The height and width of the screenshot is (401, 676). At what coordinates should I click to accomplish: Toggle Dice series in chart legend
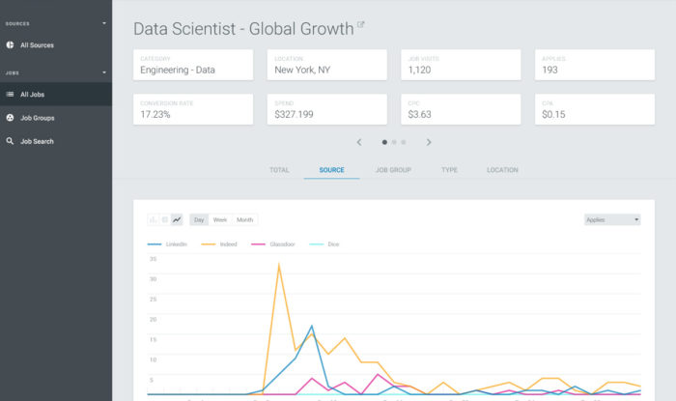coord(324,244)
